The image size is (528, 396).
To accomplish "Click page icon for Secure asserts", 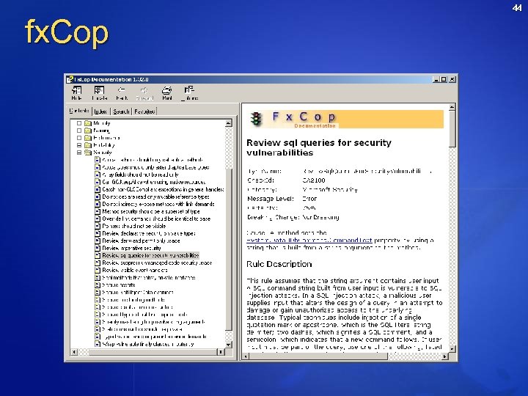I will 98,285.
